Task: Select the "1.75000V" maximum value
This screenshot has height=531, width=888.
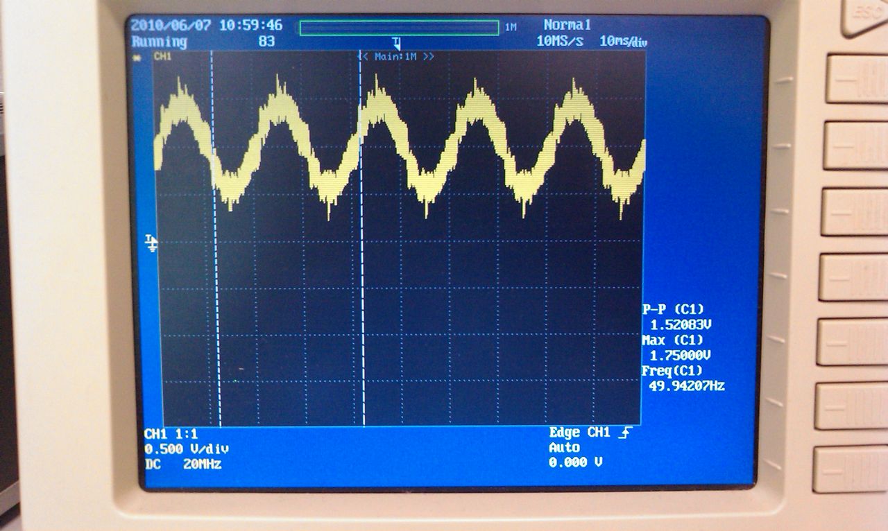Action: [x=681, y=355]
